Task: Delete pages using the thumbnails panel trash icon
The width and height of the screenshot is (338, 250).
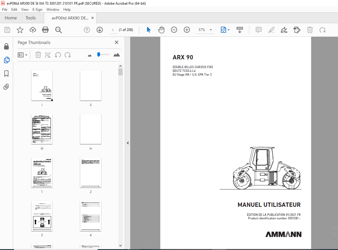Action: 38,55
